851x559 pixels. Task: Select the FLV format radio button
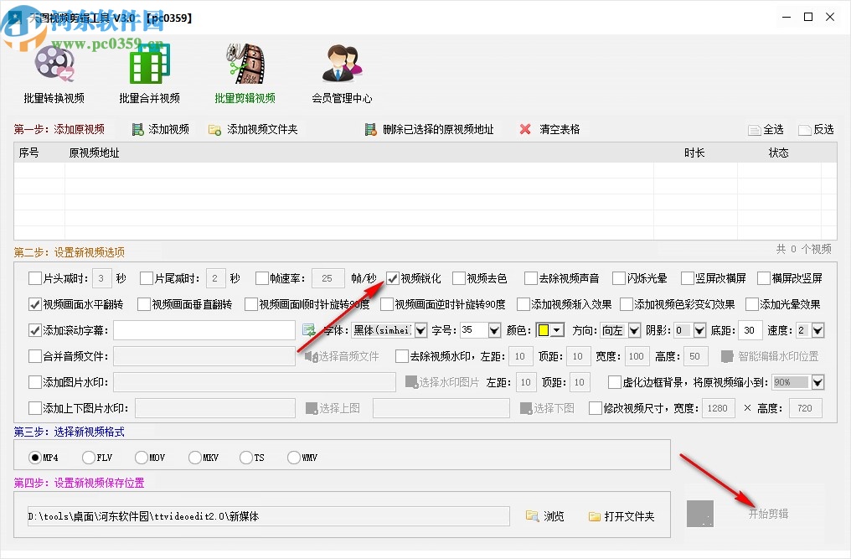pyautogui.click(x=89, y=458)
